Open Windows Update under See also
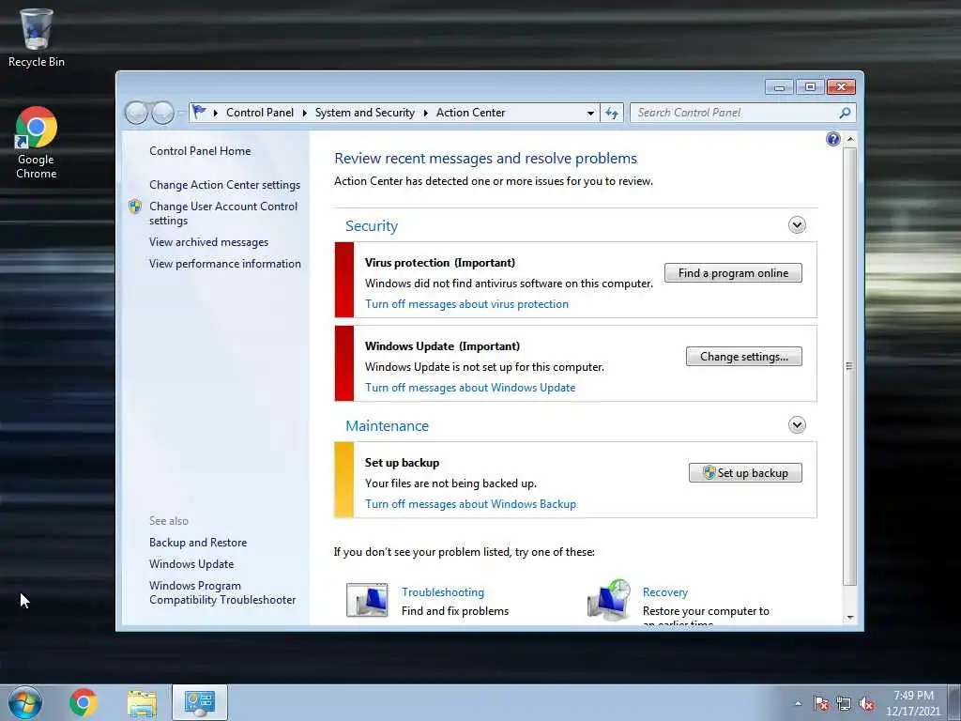Screen dimensions: 961x721 tap(191, 564)
